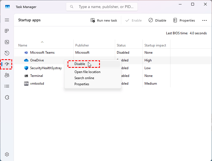This screenshot has height=161, width=212.
Task: Expand the three-dot more options menu
Action: coord(205,20)
